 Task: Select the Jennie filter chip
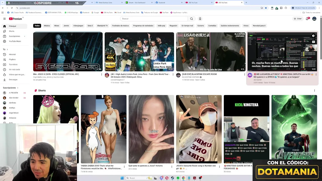click(66, 26)
